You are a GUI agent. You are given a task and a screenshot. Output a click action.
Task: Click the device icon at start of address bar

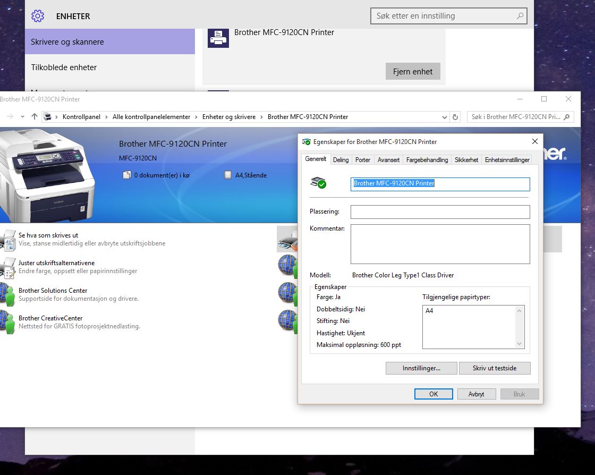[47, 116]
